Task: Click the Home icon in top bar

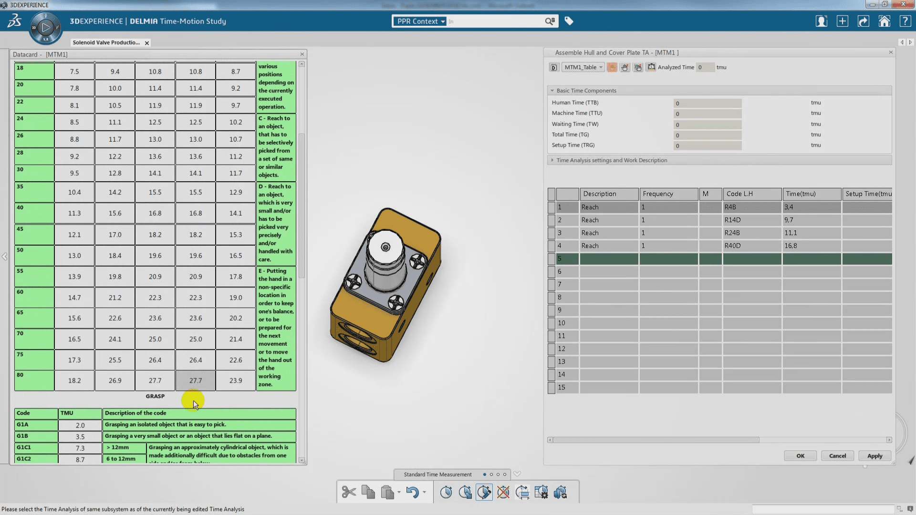Action: coord(884,21)
